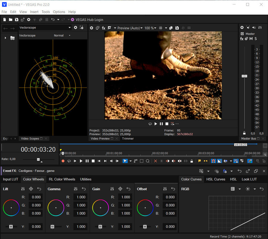Screen dimensions: 268x239
Task: Toggle the preview overlays grid icon
Action: click(161, 28)
